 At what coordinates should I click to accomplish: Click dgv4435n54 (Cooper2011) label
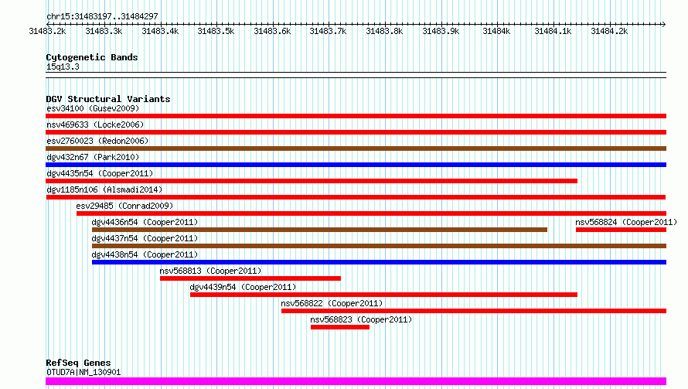[100, 173]
